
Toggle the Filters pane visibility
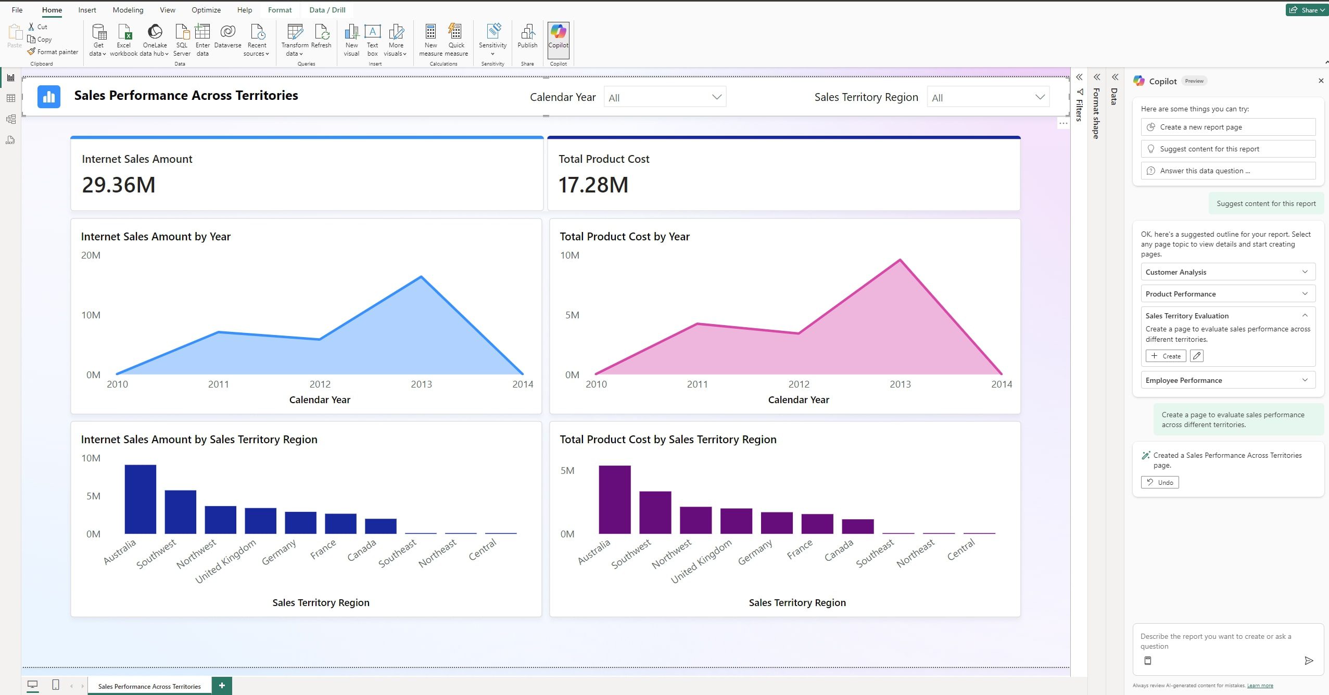pos(1079,79)
